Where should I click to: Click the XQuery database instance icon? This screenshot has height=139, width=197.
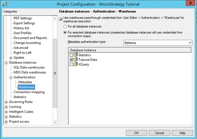coord(76,64)
